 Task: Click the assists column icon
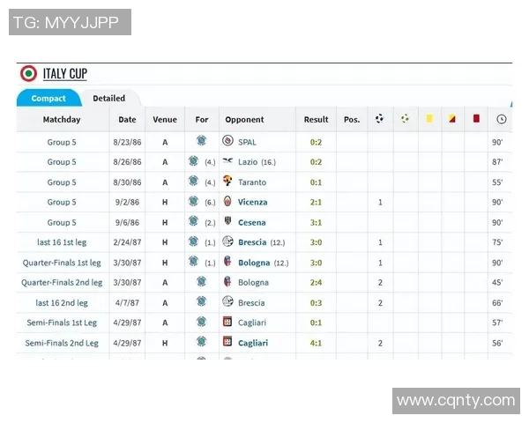tap(405, 119)
